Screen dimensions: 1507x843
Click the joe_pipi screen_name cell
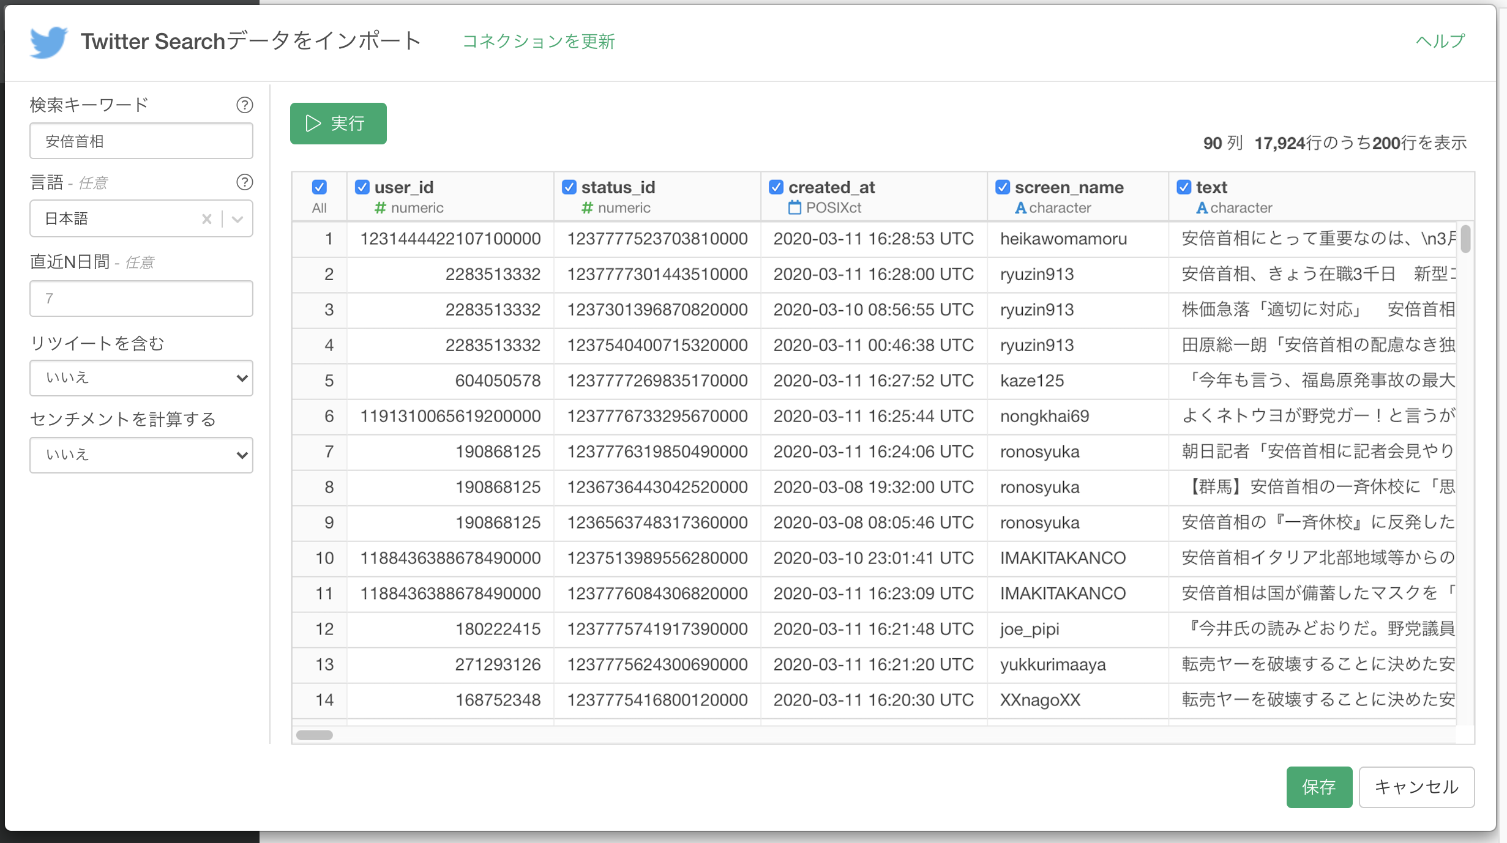click(1078, 629)
